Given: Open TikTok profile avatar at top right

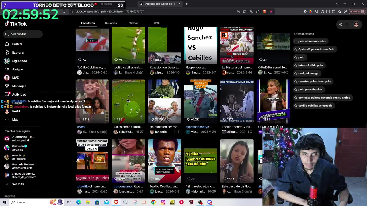Looking at the screenshot, I should [x=356, y=25].
